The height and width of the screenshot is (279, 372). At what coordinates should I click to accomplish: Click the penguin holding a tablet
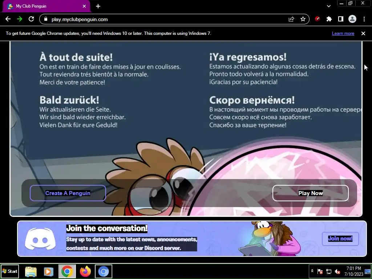(269, 238)
